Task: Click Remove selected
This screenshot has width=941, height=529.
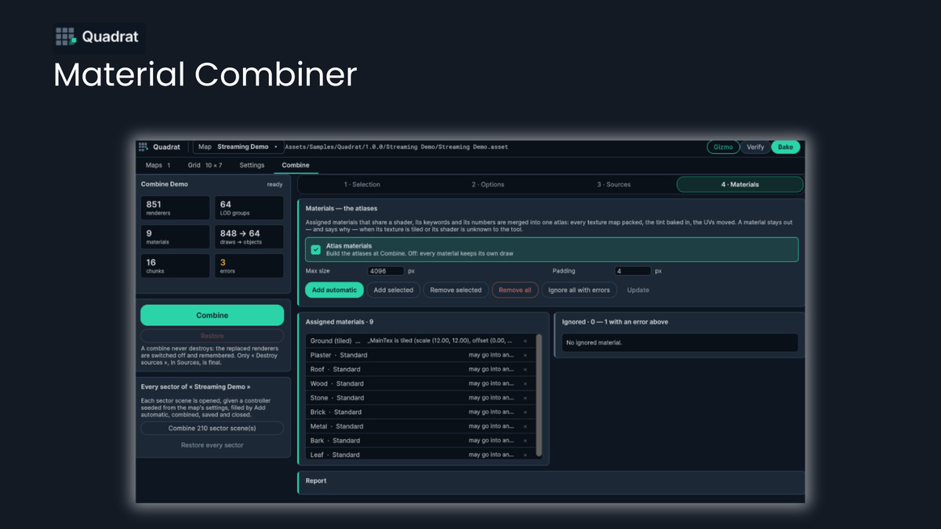Action: [x=456, y=290]
